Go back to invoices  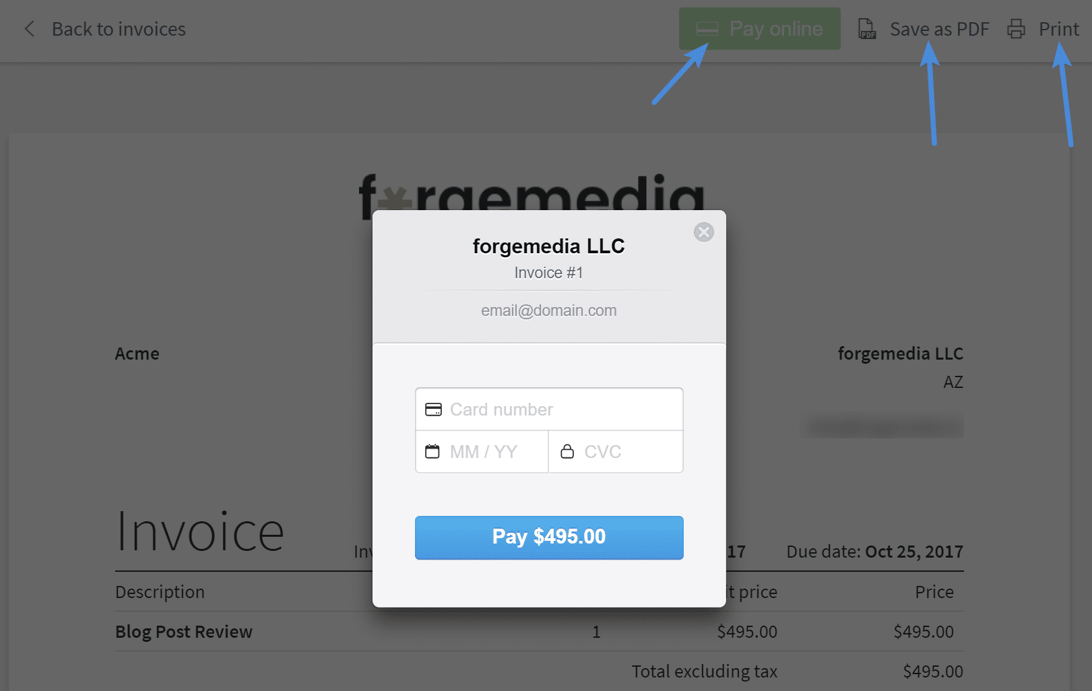point(119,29)
